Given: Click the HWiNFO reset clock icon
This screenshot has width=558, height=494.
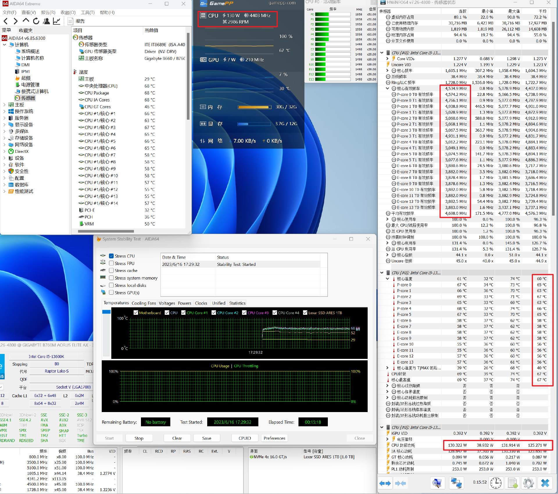Looking at the screenshot, I should [496, 483].
